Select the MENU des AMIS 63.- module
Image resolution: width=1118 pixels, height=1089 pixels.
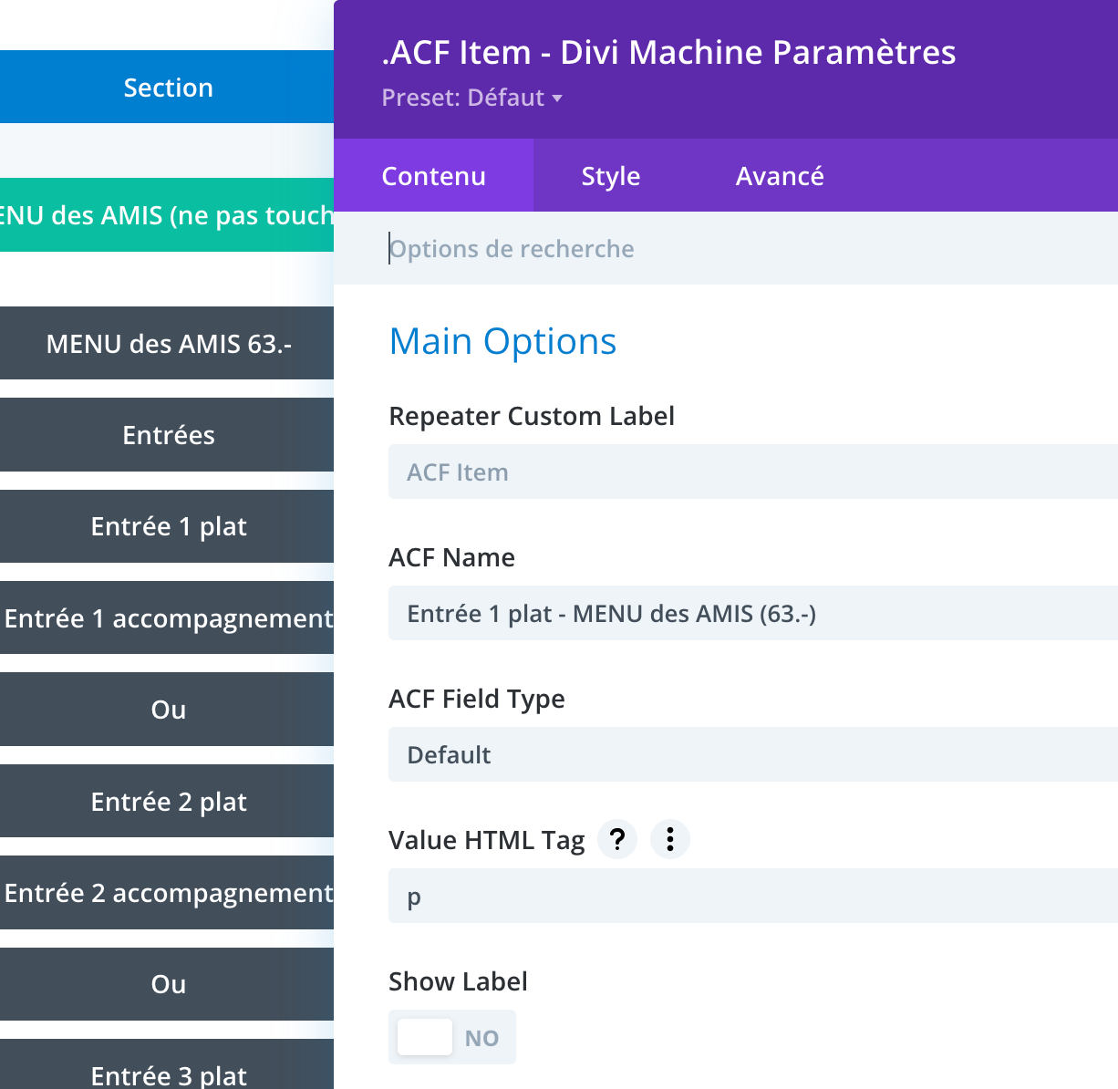168,344
